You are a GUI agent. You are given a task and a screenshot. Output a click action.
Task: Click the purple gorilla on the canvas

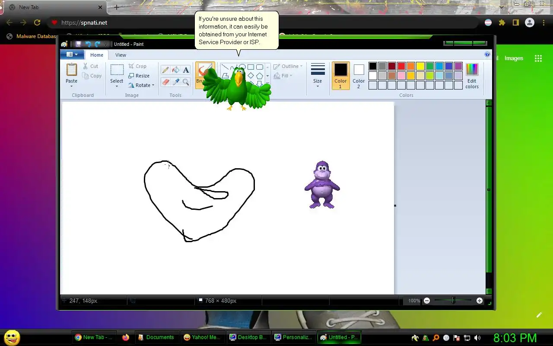322,185
